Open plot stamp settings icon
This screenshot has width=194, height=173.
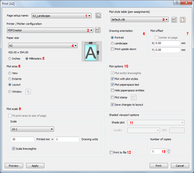[134, 97]
